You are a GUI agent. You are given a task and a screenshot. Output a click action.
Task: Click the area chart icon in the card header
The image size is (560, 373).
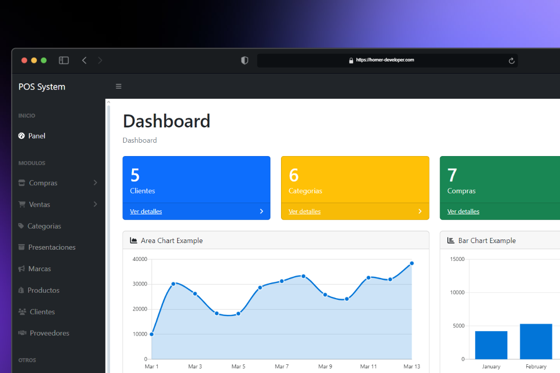[x=134, y=240]
